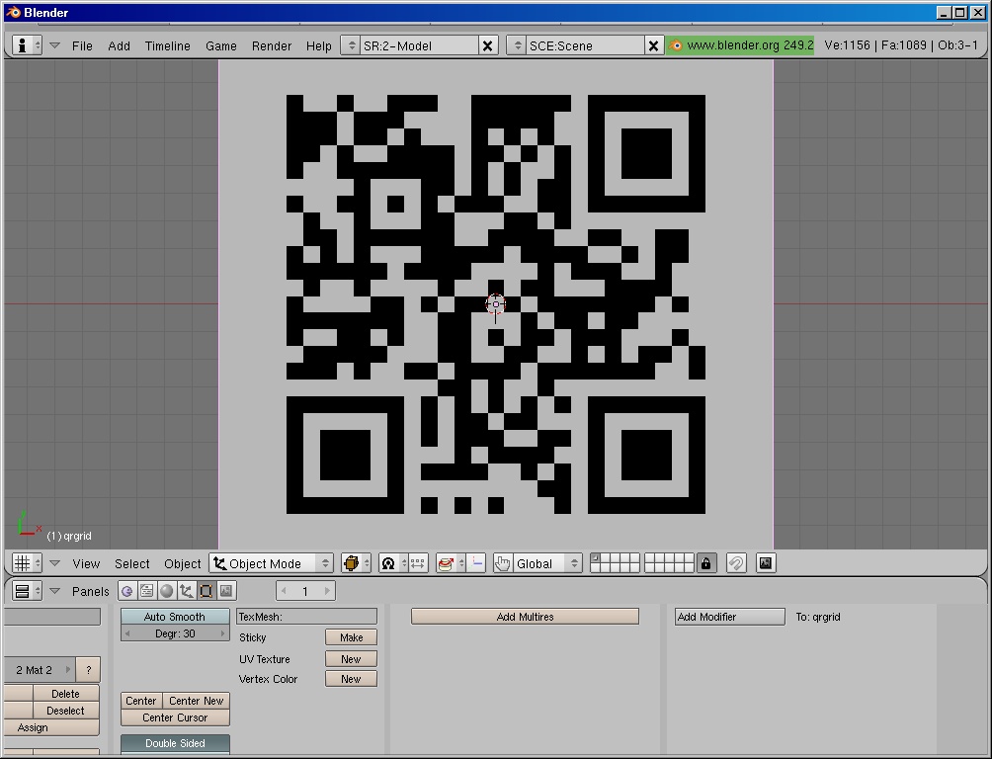Open the Object Mode dropdown

269,562
